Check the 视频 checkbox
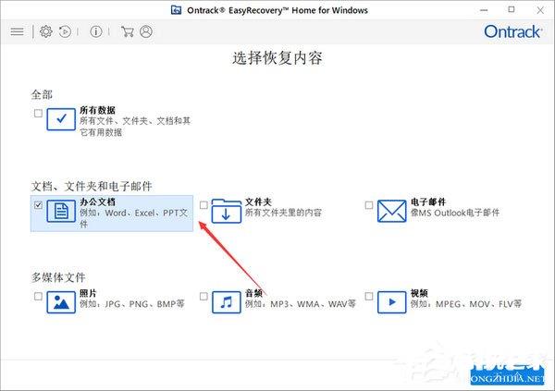Viewport: 555px width, 391px height. (x=369, y=296)
